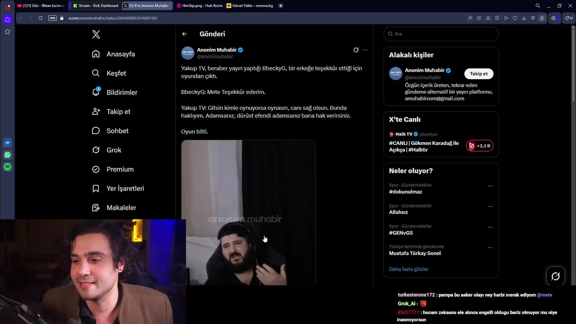This screenshot has height=324, width=576.
Task: Add page to favorites with heart icon
Action: click(x=515, y=18)
